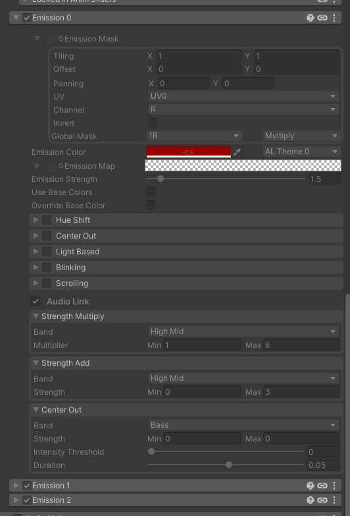Click the Offset X input field
The image size is (350, 516).
coord(199,69)
